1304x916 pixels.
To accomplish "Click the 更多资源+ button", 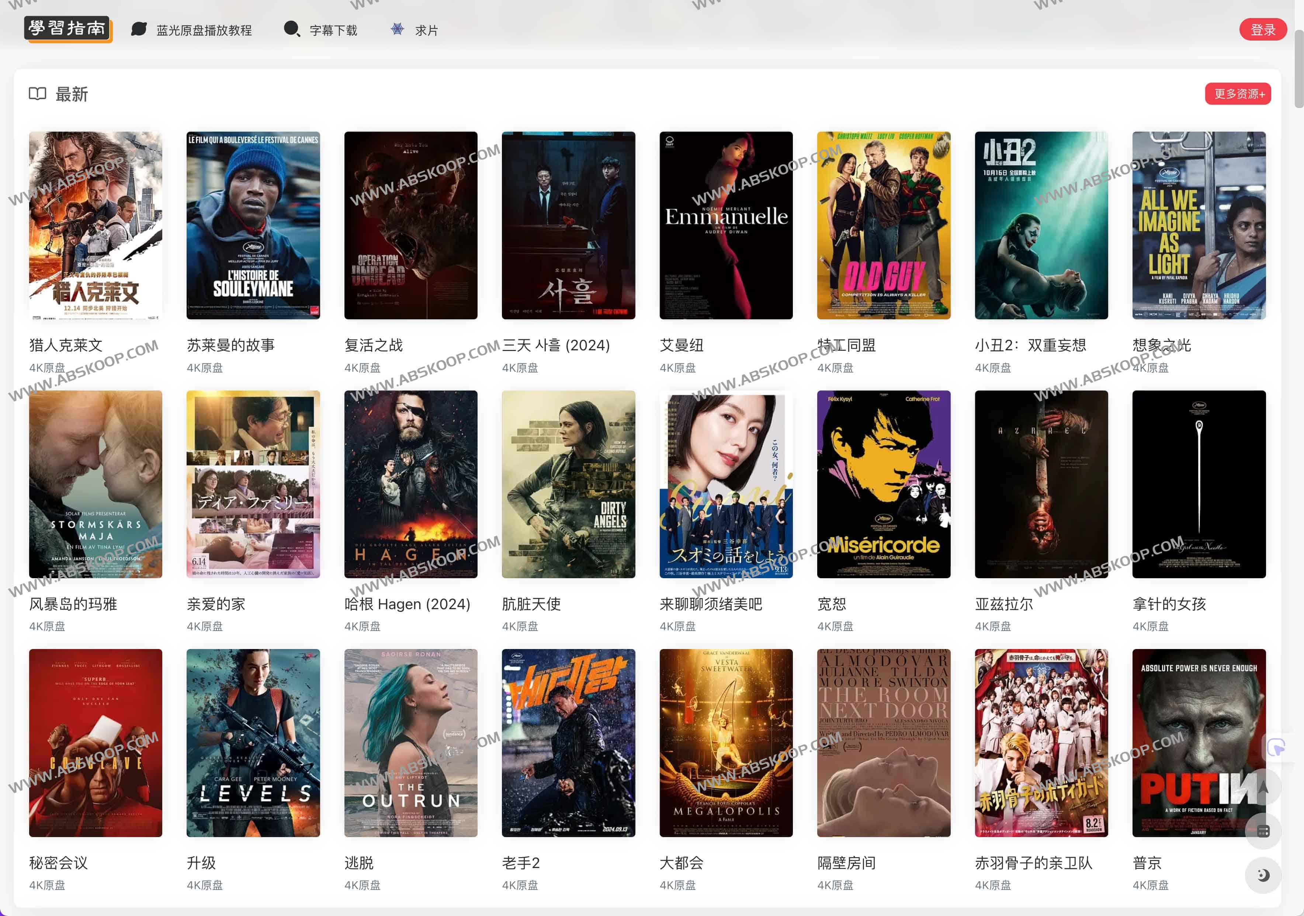I will [1238, 94].
